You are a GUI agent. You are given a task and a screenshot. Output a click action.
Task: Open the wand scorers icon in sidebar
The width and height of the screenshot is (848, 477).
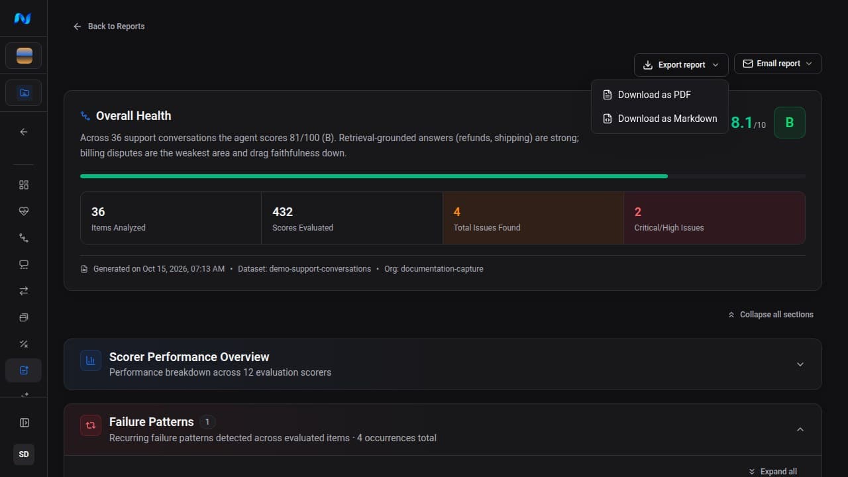24,344
